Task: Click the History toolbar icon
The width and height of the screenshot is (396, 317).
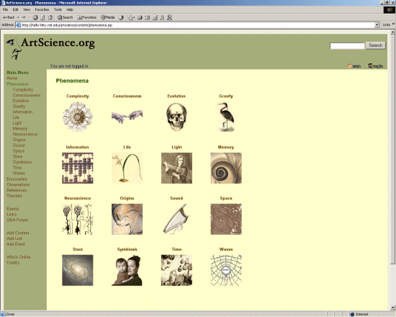Action: (x=121, y=17)
